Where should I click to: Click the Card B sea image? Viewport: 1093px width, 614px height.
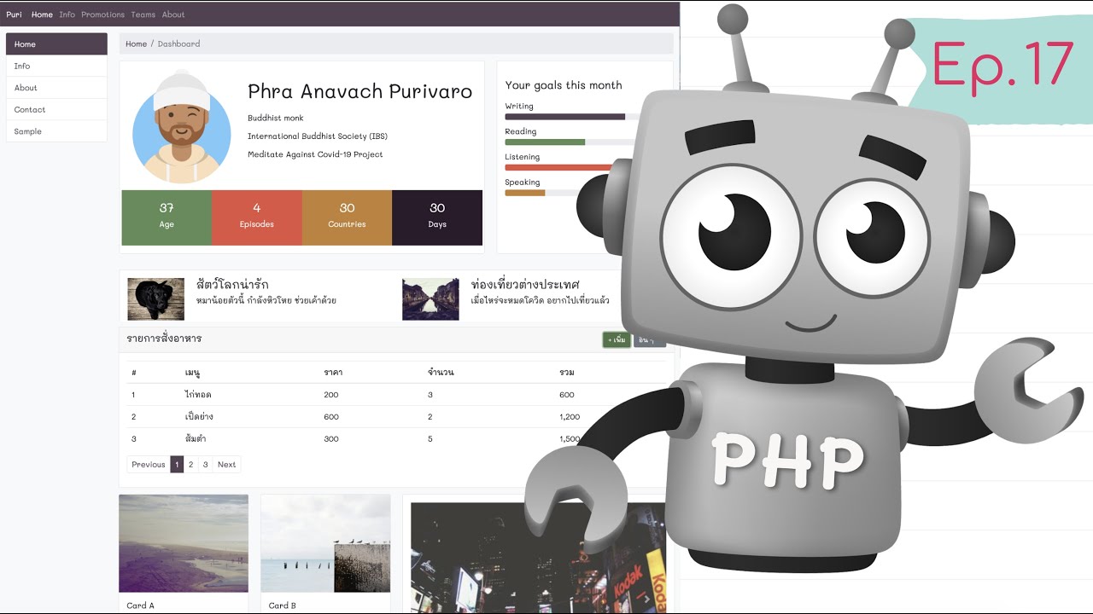325,543
